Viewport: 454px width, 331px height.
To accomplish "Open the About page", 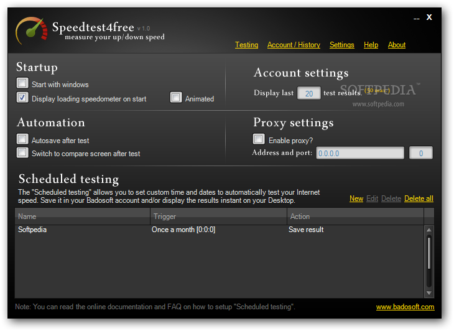I will 397,45.
